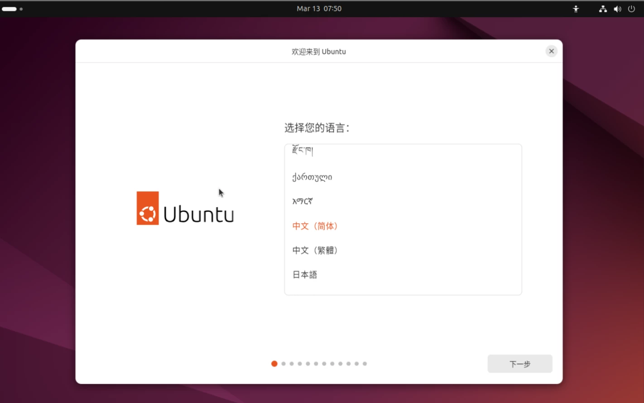644x403 pixels.
Task: Click the orange active page indicator dot
Action: coord(274,364)
